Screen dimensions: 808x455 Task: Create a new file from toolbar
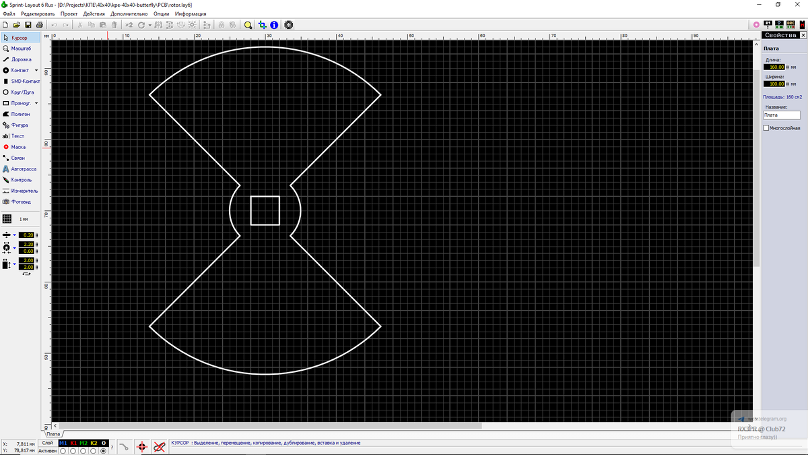click(x=5, y=25)
